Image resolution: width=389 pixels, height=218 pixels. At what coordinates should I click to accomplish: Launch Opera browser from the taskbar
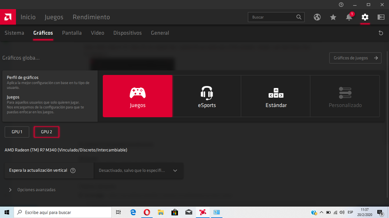click(x=147, y=212)
